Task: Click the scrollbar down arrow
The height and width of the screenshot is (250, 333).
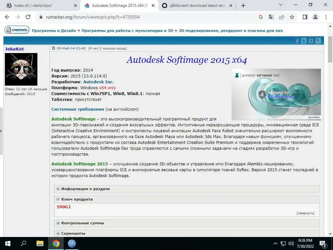Action: click(330, 234)
